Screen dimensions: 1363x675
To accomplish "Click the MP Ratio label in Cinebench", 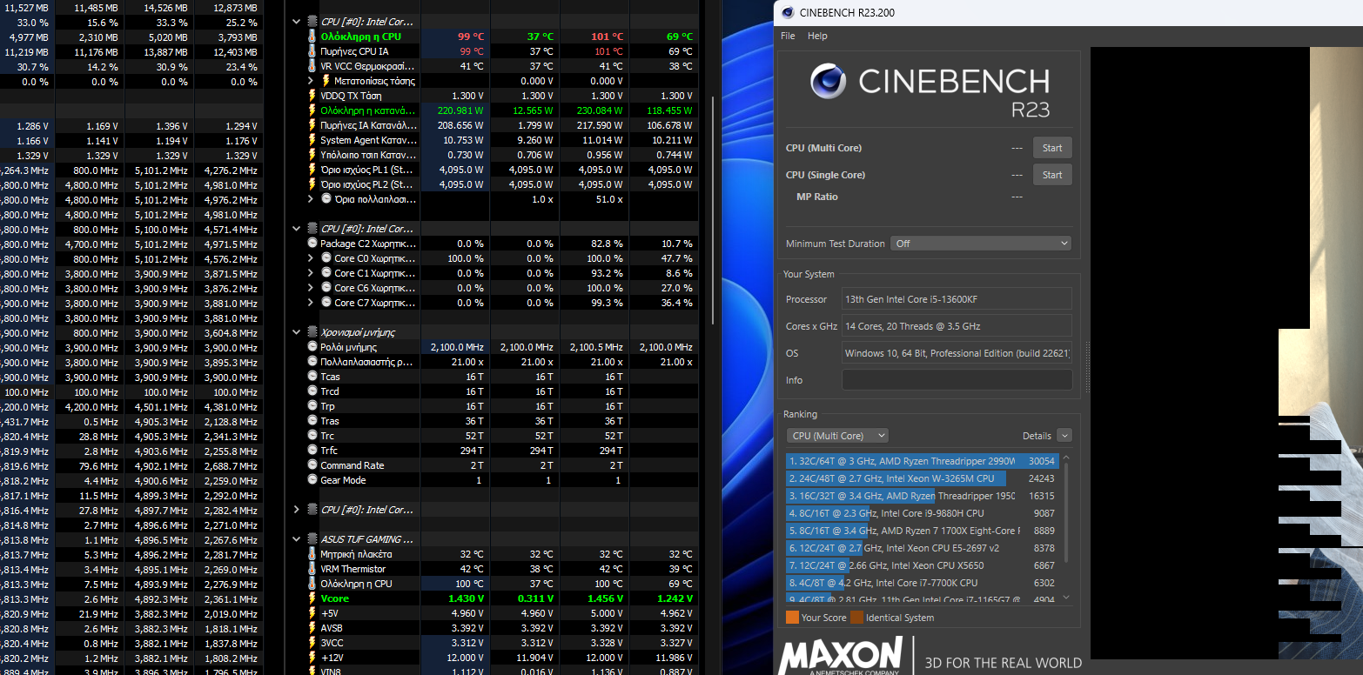I will pos(817,197).
